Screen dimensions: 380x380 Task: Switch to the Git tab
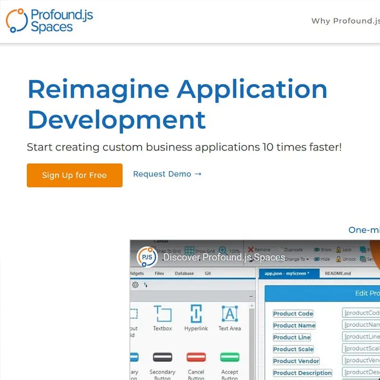click(x=208, y=274)
